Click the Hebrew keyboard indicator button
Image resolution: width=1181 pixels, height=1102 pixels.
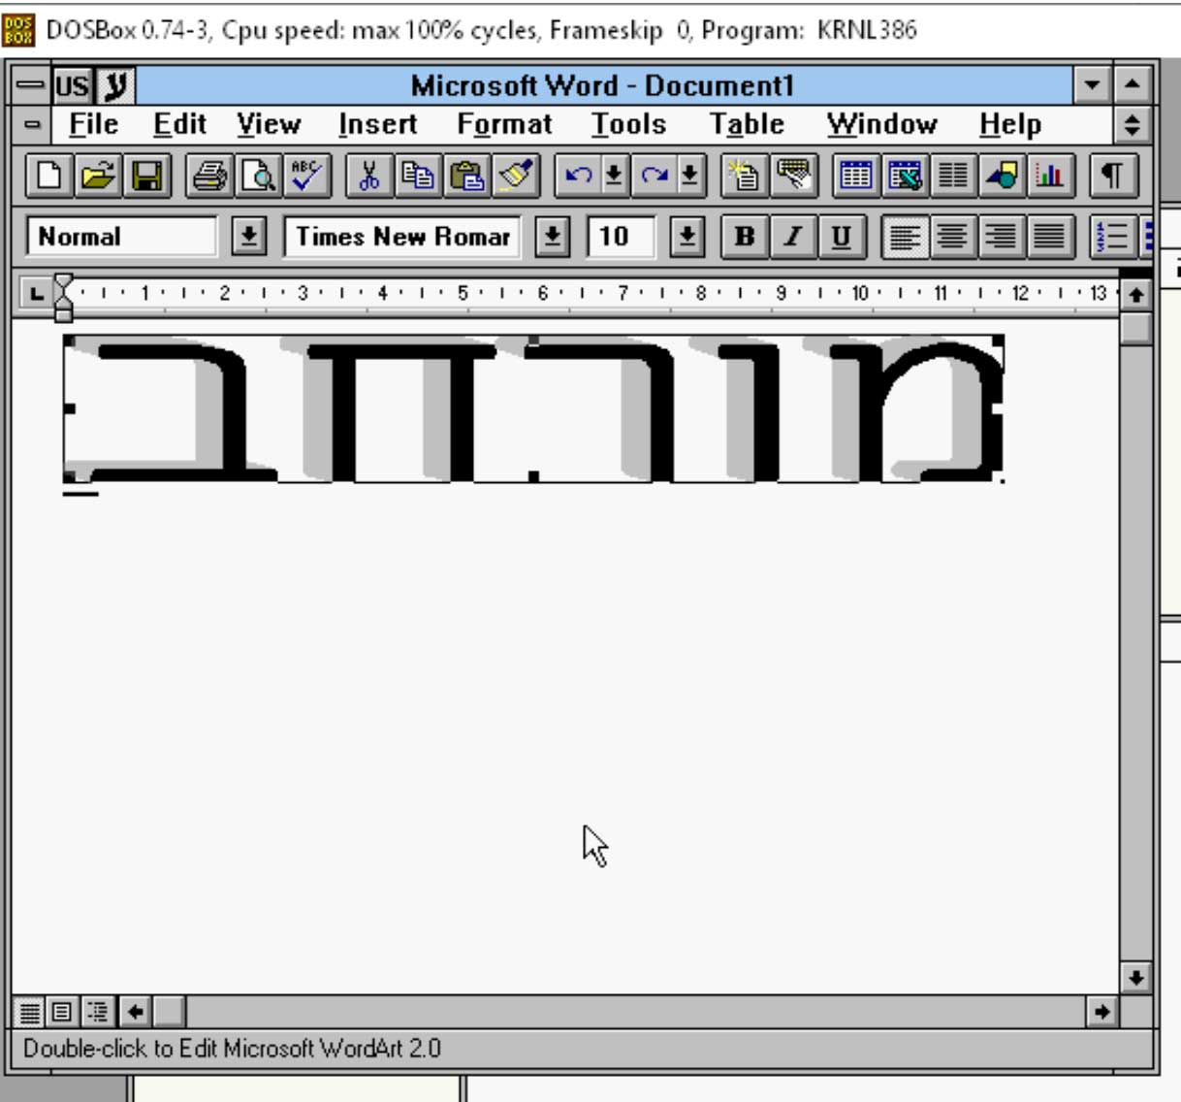click(115, 85)
